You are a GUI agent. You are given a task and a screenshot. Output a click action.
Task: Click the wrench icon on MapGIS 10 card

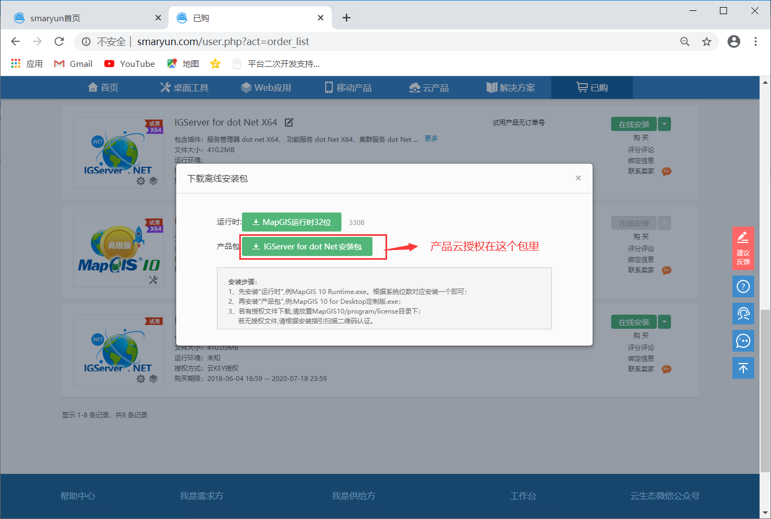point(154,280)
